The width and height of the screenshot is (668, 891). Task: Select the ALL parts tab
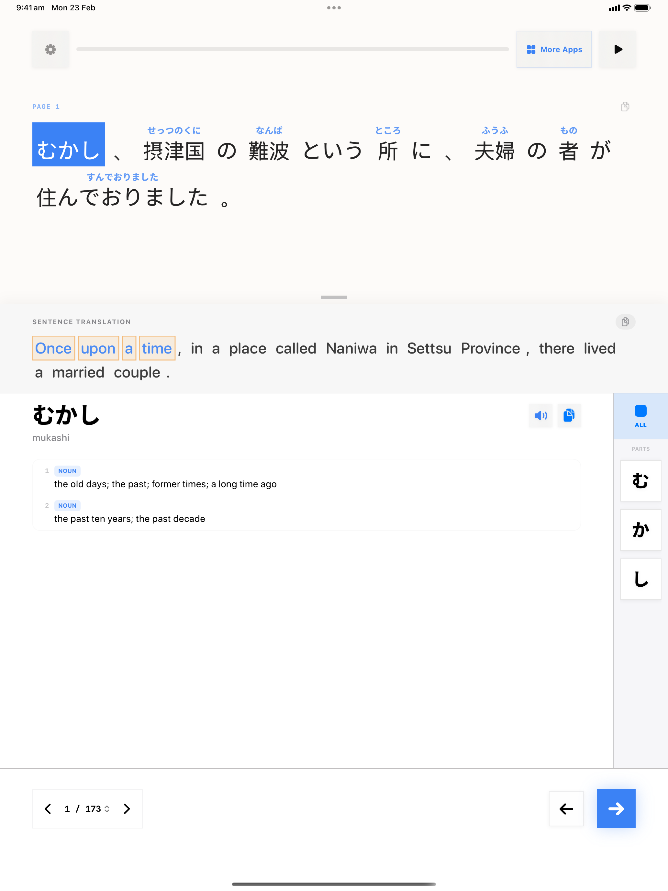[640, 416]
